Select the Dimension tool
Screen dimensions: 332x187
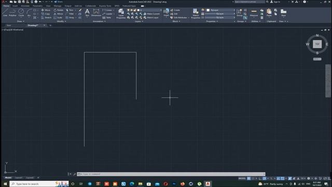click(96, 12)
